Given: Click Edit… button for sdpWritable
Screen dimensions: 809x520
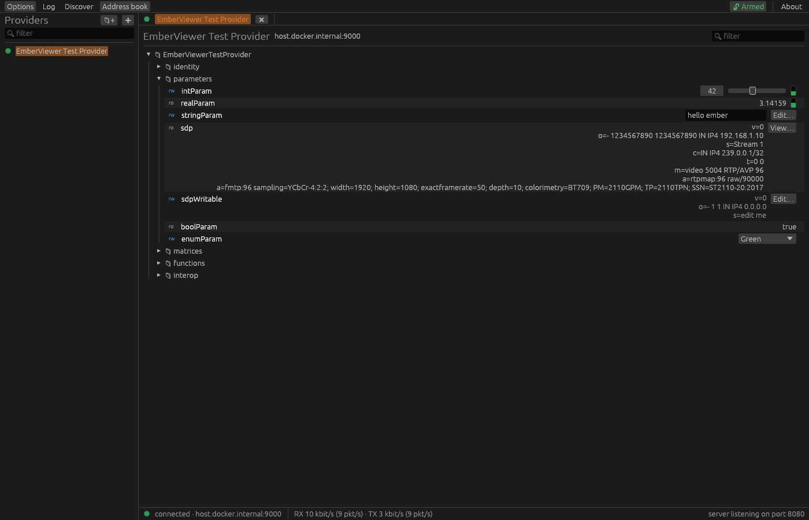Looking at the screenshot, I should tap(783, 199).
